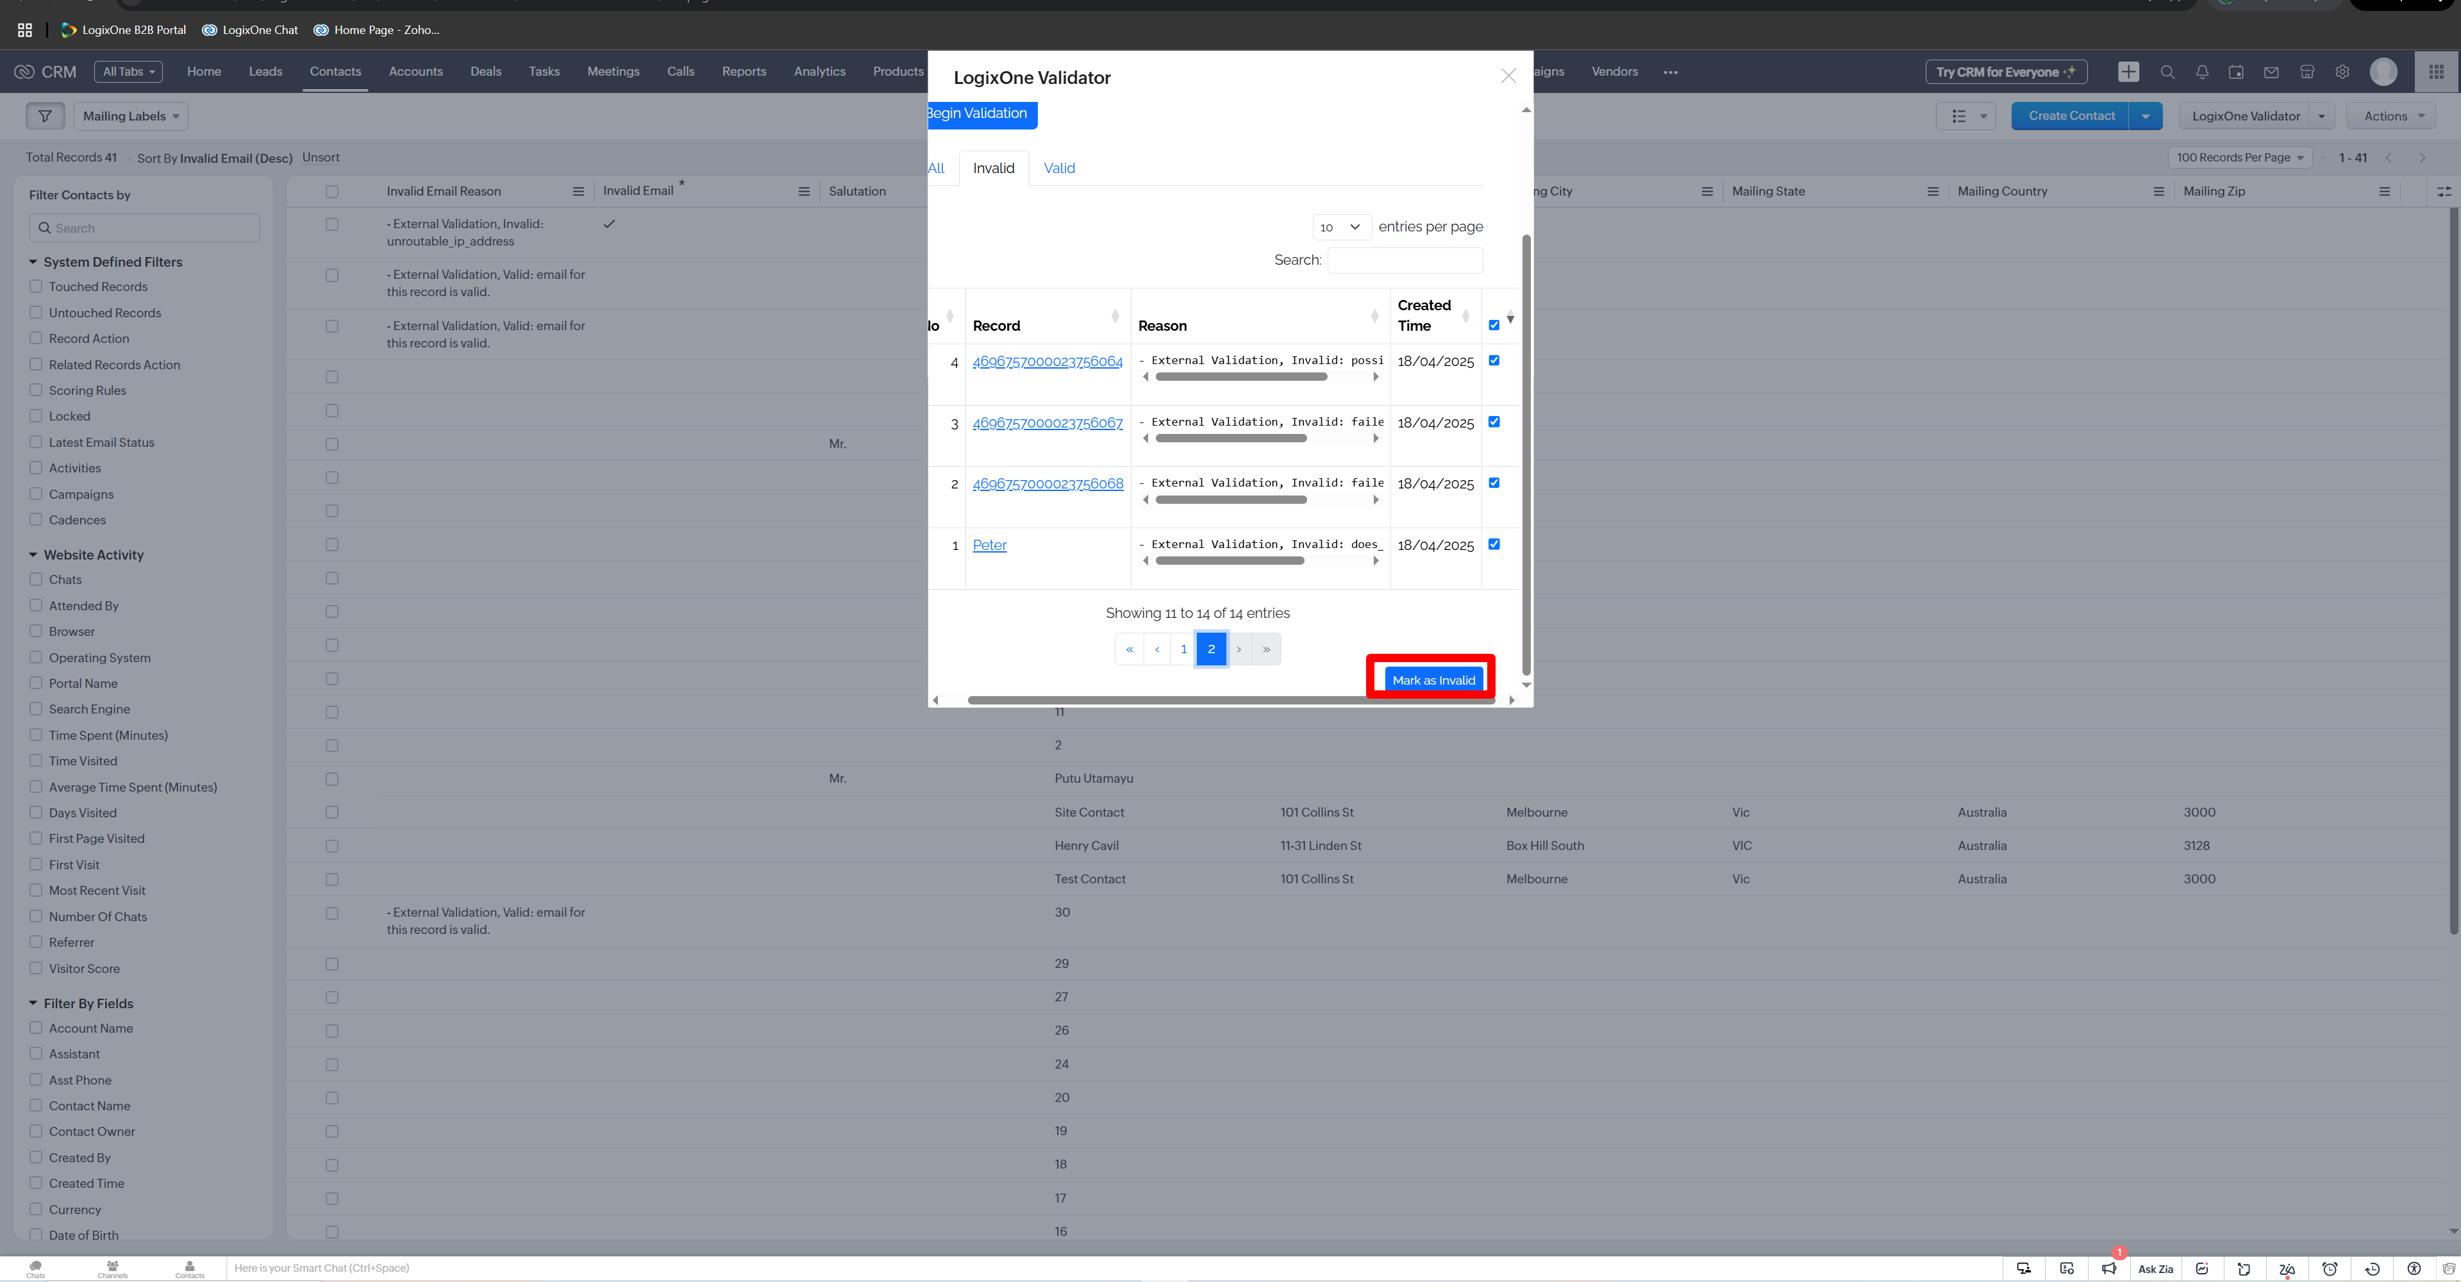Enable the Contact Owner filter checkbox
Screen dimensions: 2461x1282
click(35, 1131)
